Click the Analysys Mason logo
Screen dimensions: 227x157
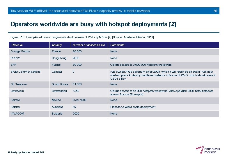click(x=208, y=150)
